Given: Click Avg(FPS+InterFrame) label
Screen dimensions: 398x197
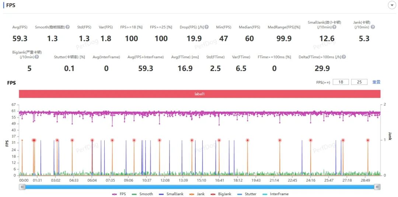Looking at the screenshot, I should (x=146, y=57).
